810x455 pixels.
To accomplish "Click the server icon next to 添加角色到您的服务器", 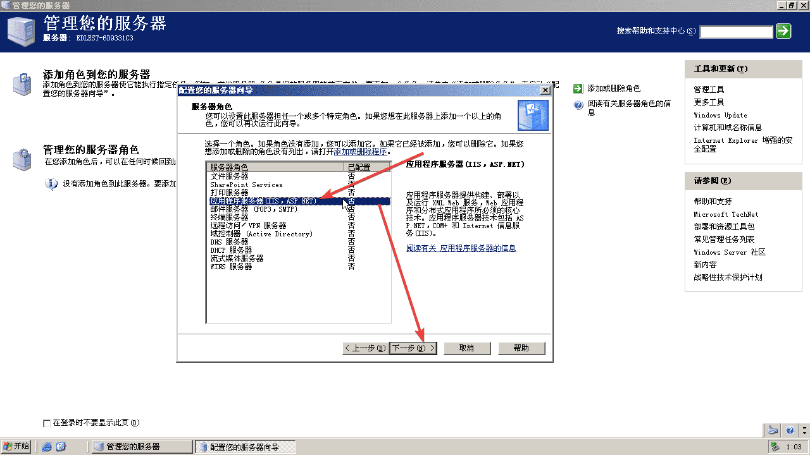I will [22, 84].
